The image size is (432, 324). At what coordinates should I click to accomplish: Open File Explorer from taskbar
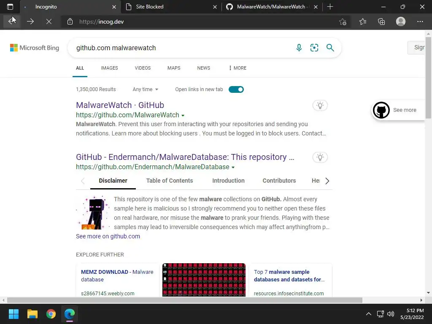click(x=32, y=314)
